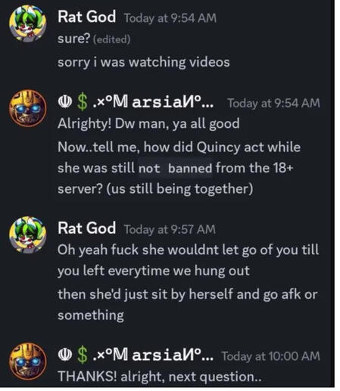Select the 'Alrighty! Dw man, ya all good' message
This screenshot has width=340, height=391.
pos(148,124)
